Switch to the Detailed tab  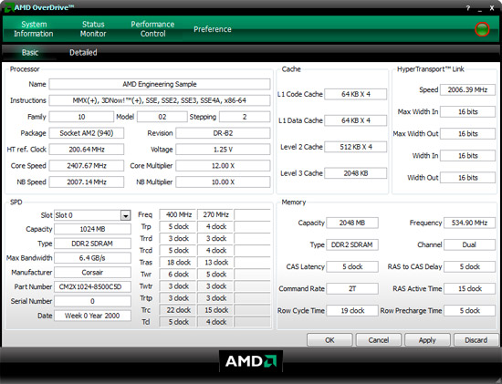[83, 53]
